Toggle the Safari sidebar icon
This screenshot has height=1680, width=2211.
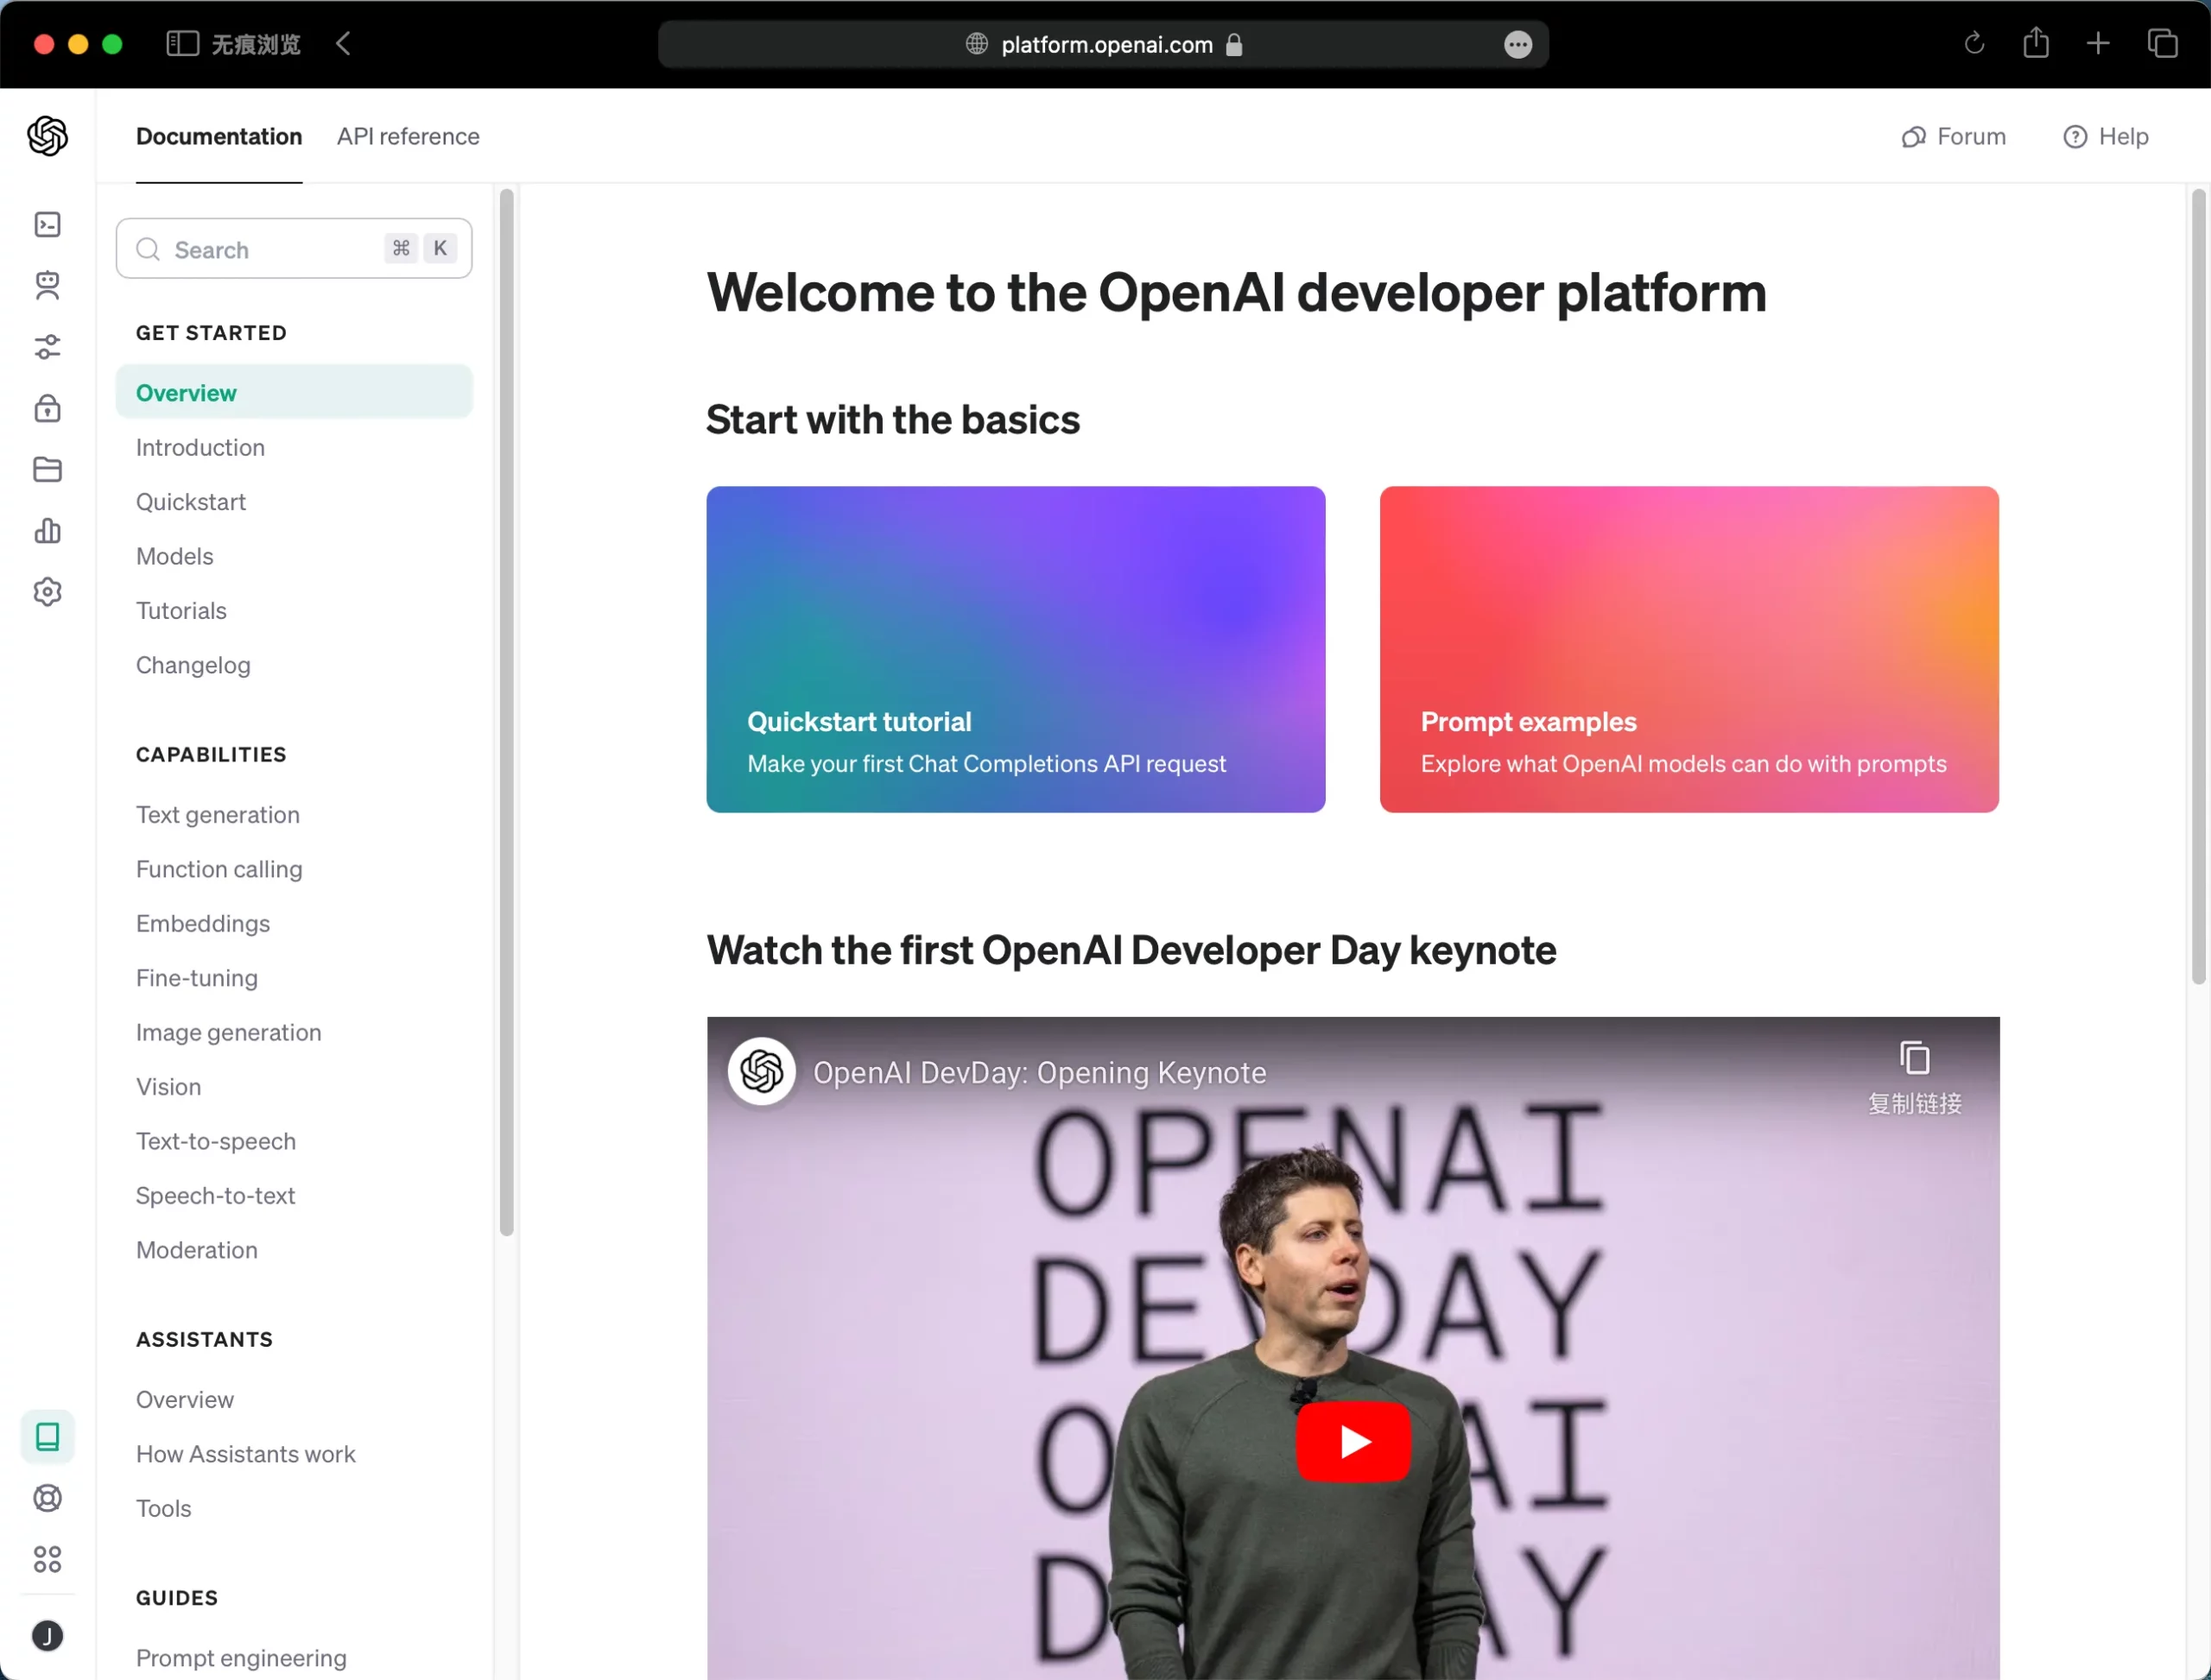(182, 44)
